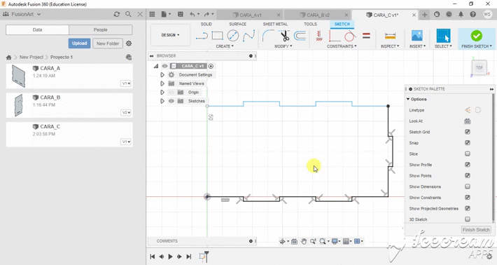Toggle Show Projected Geometries checkbox

(467, 208)
